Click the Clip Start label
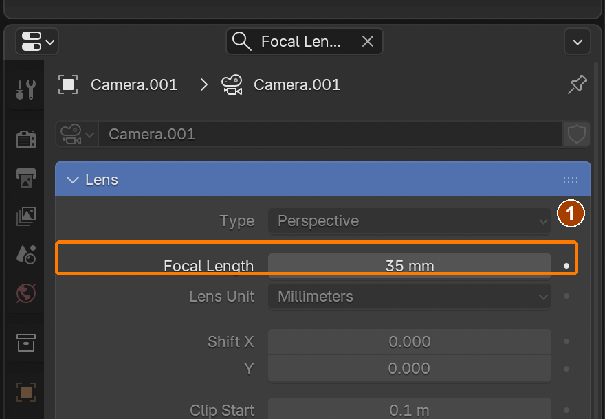The height and width of the screenshot is (419, 605). [222, 410]
